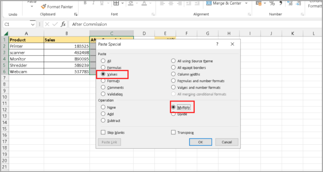Viewport: 323px width, 172px height.
Task: Enable the Transpose checkbox
Action: coord(183,132)
